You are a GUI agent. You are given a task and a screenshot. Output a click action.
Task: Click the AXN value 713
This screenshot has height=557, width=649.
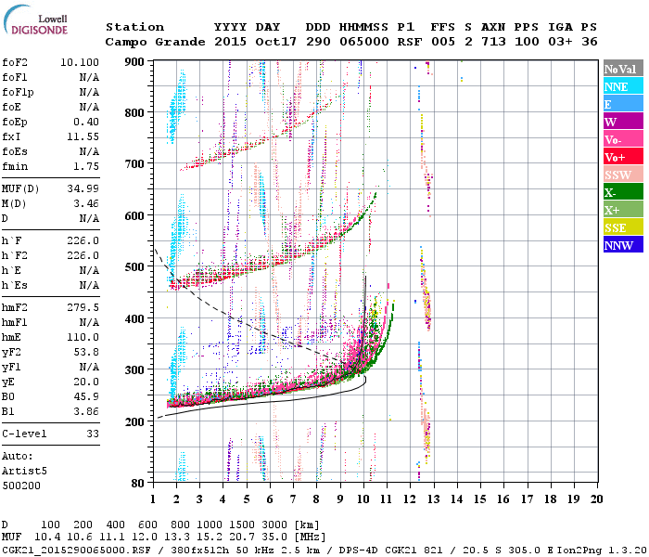[x=493, y=42]
